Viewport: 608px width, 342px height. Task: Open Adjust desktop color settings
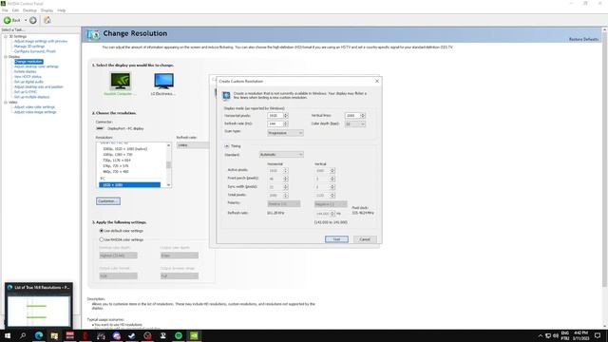(36, 66)
